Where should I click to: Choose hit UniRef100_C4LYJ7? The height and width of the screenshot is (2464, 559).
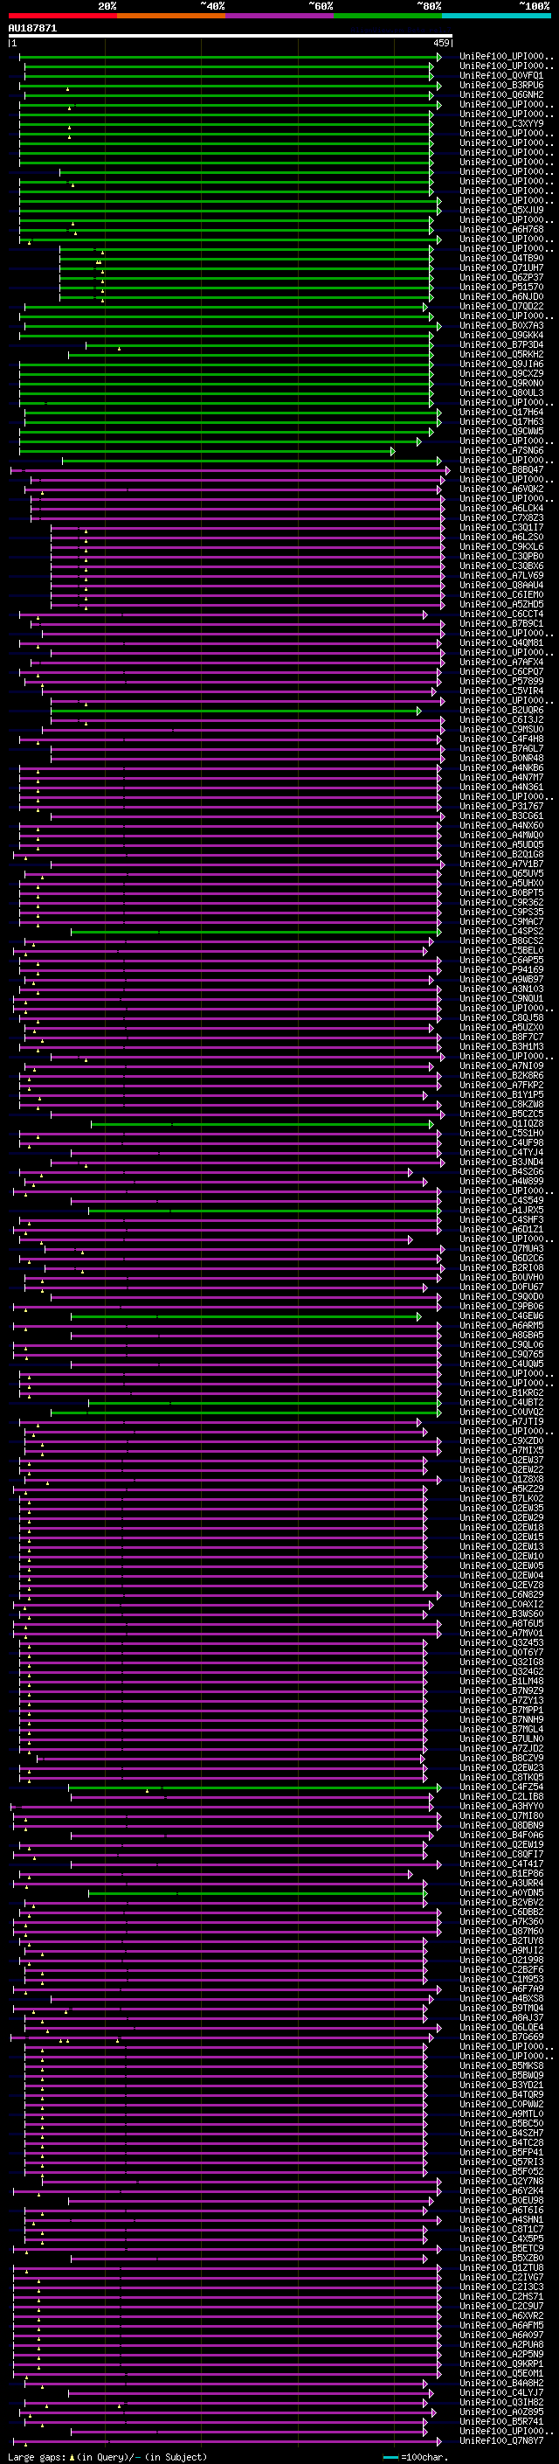501,2392
